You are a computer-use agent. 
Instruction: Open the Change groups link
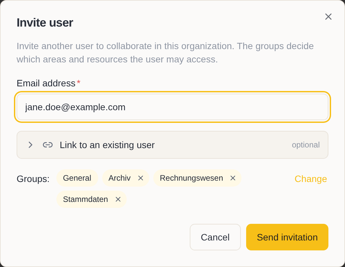click(311, 179)
